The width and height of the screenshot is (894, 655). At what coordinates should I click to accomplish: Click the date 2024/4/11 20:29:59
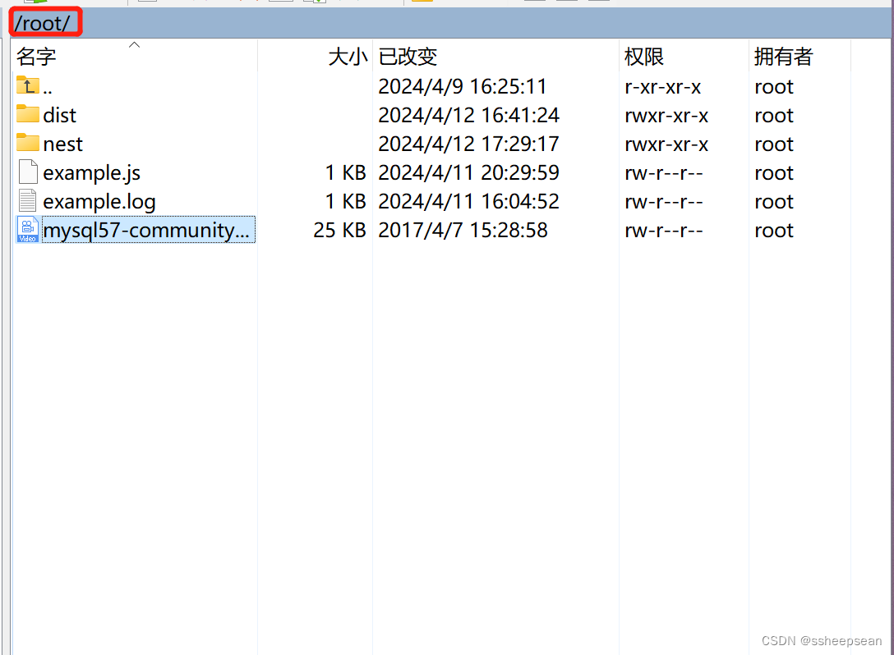(x=468, y=172)
